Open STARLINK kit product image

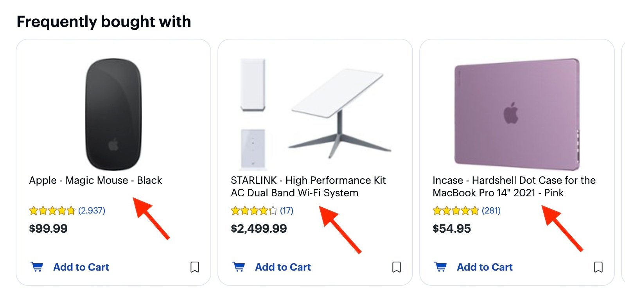pos(315,114)
